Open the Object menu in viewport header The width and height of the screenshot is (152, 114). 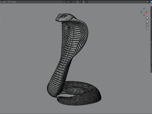pyautogui.click(x=14, y=2)
